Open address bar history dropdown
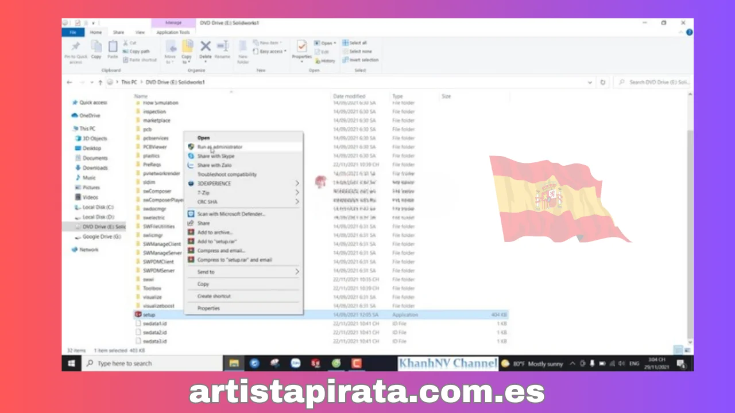The height and width of the screenshot is (413, 735). pos(590,82)
